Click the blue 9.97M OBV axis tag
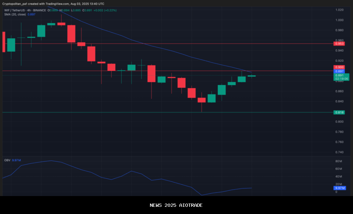This screenshot has width=353, height=214. 339,188
